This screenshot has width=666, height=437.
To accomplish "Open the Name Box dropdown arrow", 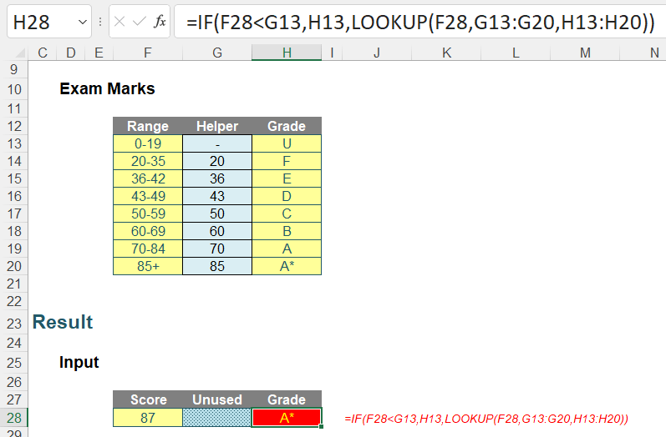I will coord(82,23).
